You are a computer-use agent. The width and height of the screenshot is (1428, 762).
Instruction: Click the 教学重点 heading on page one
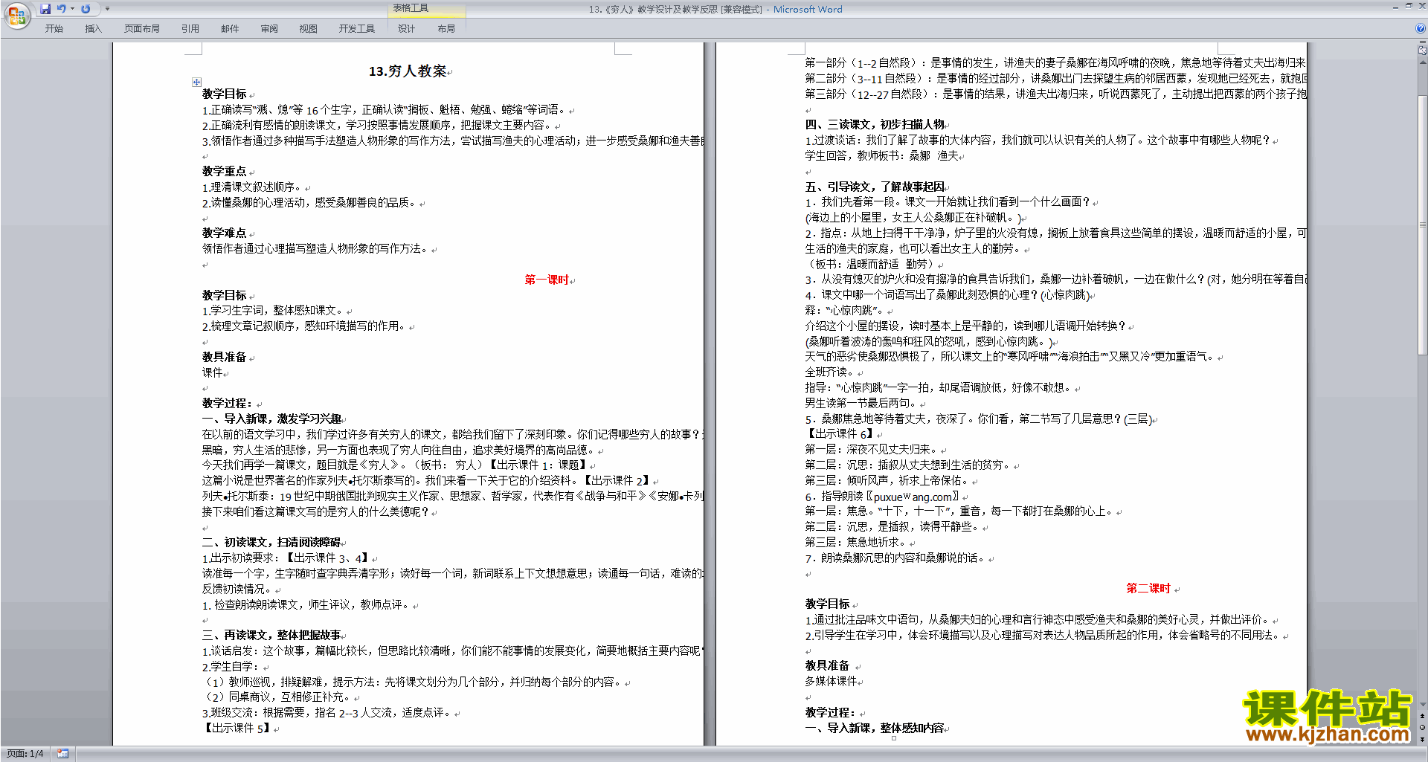point(224,171)
